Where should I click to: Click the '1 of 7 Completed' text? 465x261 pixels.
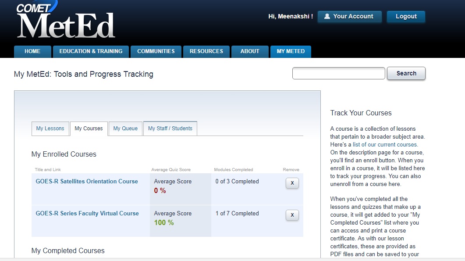pos(237,214)
